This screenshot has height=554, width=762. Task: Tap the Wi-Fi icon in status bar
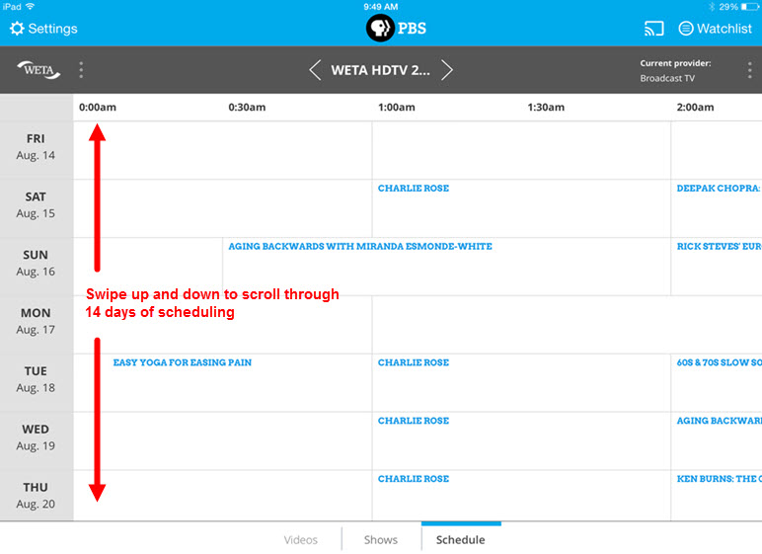[31, 6]
